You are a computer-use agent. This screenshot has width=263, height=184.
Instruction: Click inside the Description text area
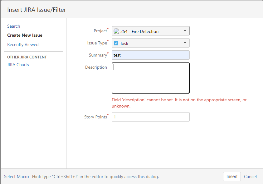(x=151, y=78)
